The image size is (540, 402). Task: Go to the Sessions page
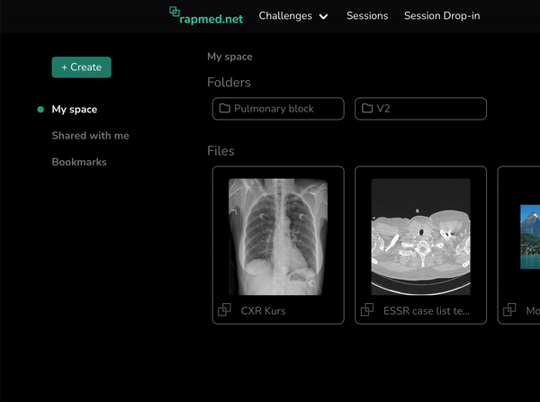coord(367,16)
